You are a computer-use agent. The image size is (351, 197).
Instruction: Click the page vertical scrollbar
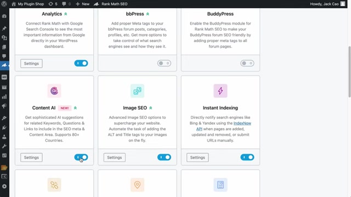pos(349,72)
